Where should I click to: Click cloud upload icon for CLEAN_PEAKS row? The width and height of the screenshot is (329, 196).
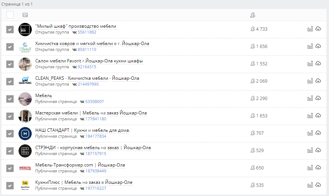318,81
